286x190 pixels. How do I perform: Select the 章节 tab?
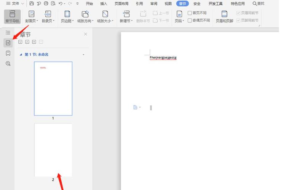point(182,3)
